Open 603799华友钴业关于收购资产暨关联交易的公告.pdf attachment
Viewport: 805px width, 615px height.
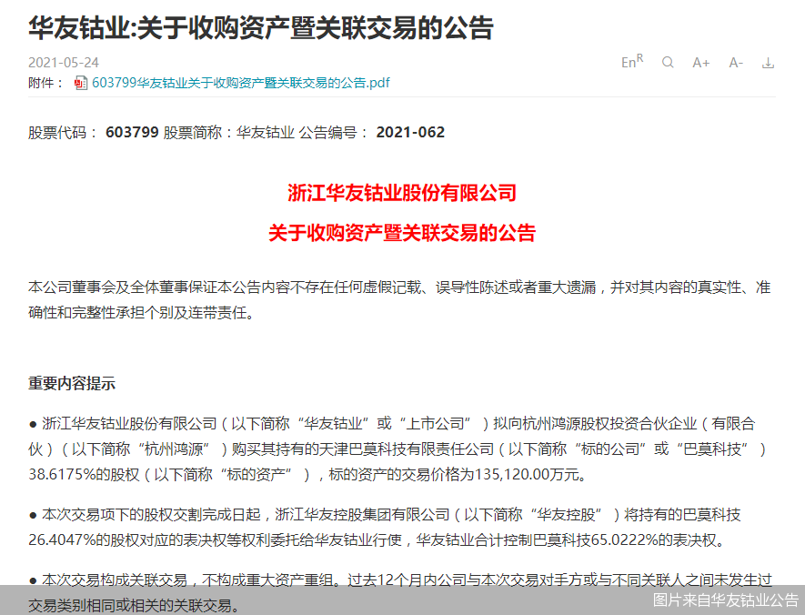(x=241, y=83)
